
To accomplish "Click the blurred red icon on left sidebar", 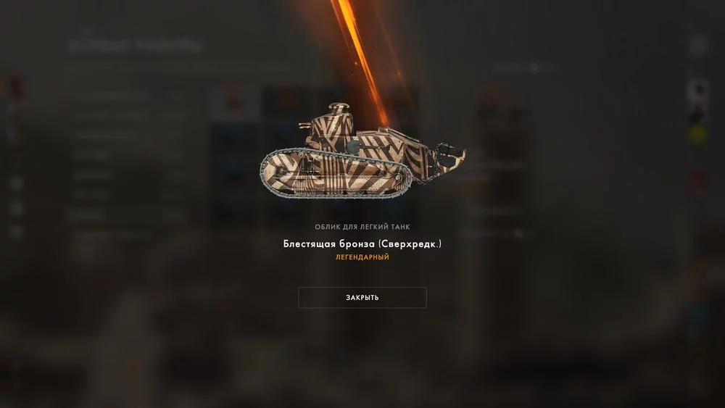I will click(15, 86).
